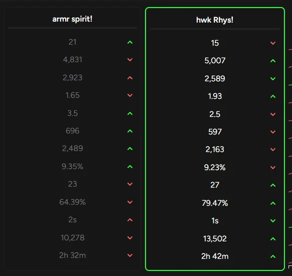The width and height of the screenshot is (292, 276).
Task: Select the value 2s
Action: 72,220
